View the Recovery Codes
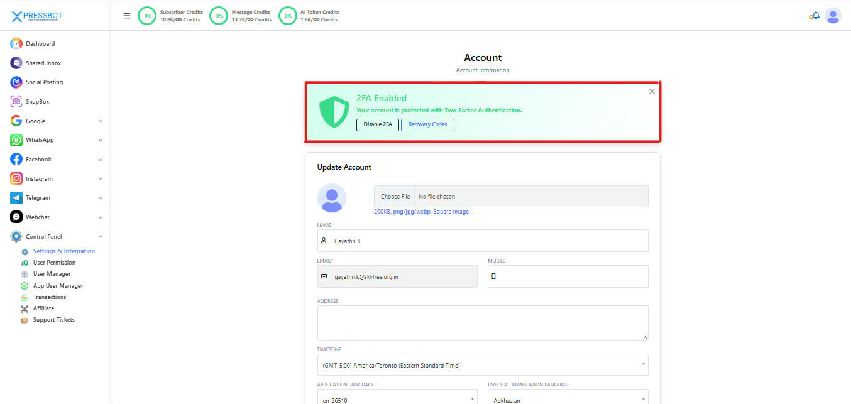The width and height of the screenshot is (851, 404). pyautogui.click(x=427, y=124)
